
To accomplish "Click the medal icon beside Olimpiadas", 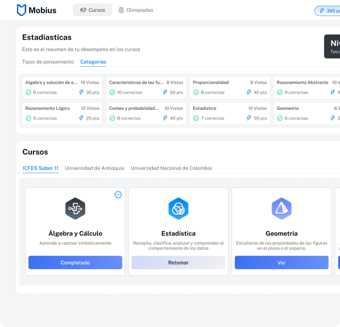I will pos(121,10).
